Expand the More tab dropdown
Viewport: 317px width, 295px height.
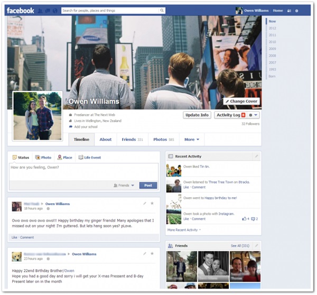coord(192,140)
